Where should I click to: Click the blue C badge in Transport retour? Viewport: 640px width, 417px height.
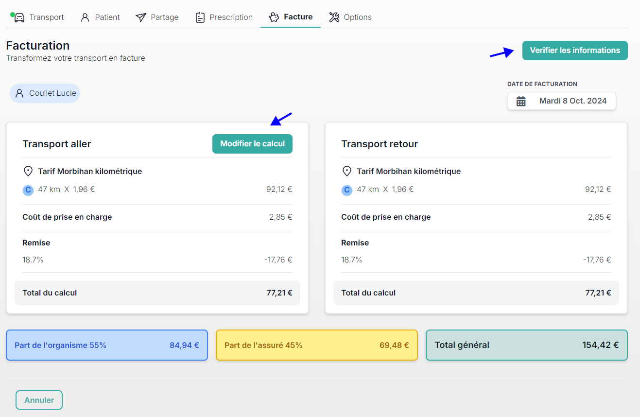[x=347, y=190]
